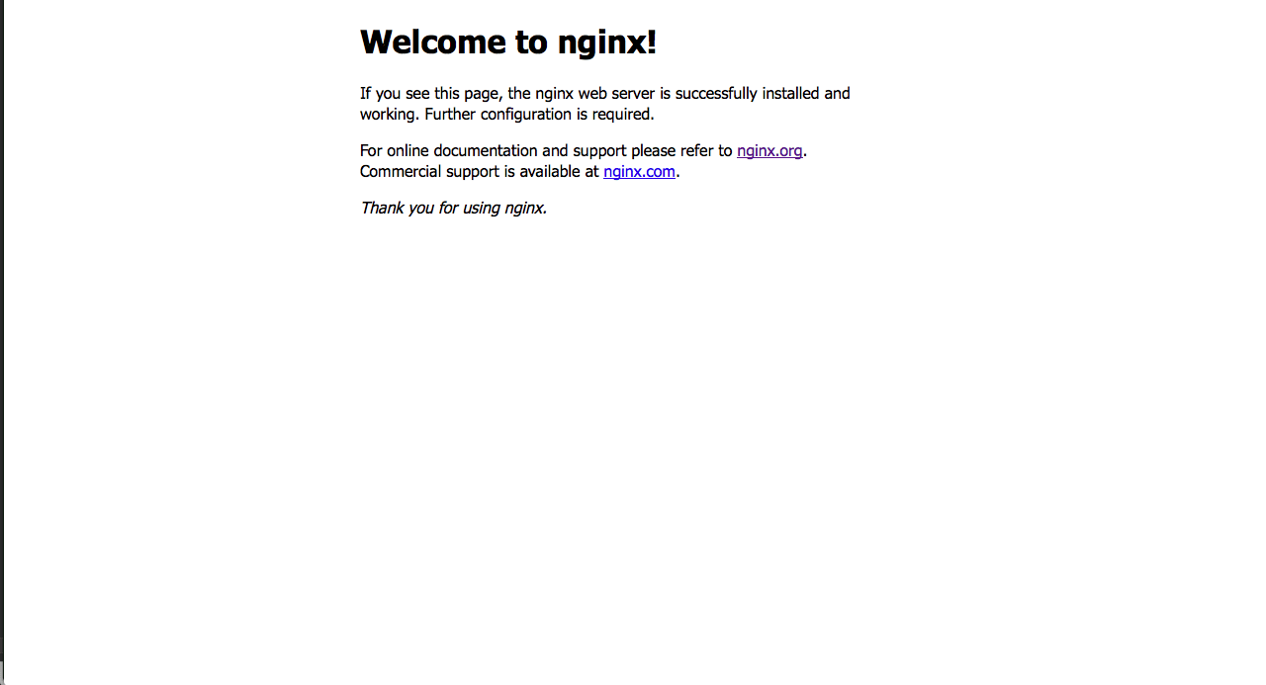Click the period after the nginx.com link

pos(678,172)
